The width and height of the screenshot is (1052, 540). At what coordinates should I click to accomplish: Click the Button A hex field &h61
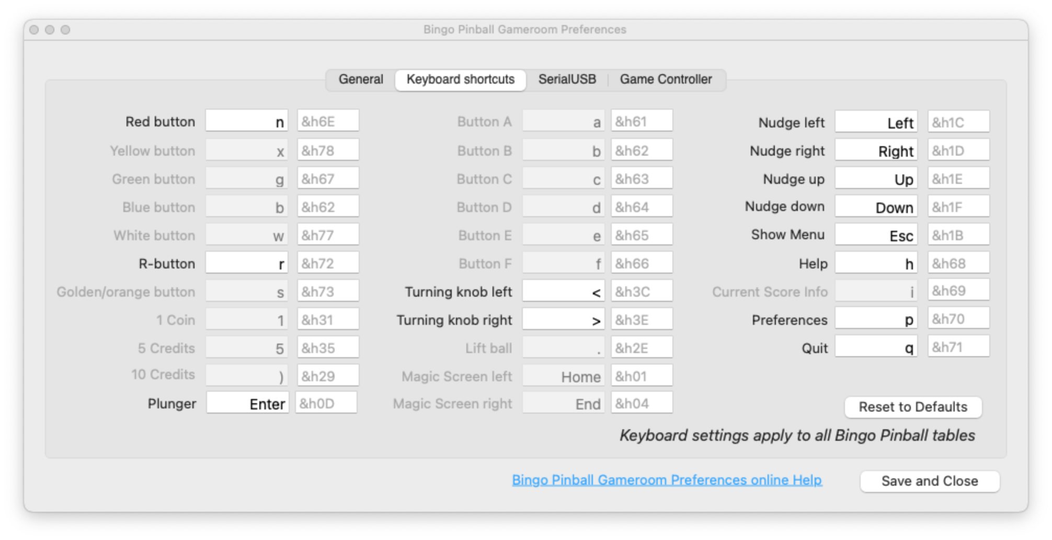[x=642, y=121]
